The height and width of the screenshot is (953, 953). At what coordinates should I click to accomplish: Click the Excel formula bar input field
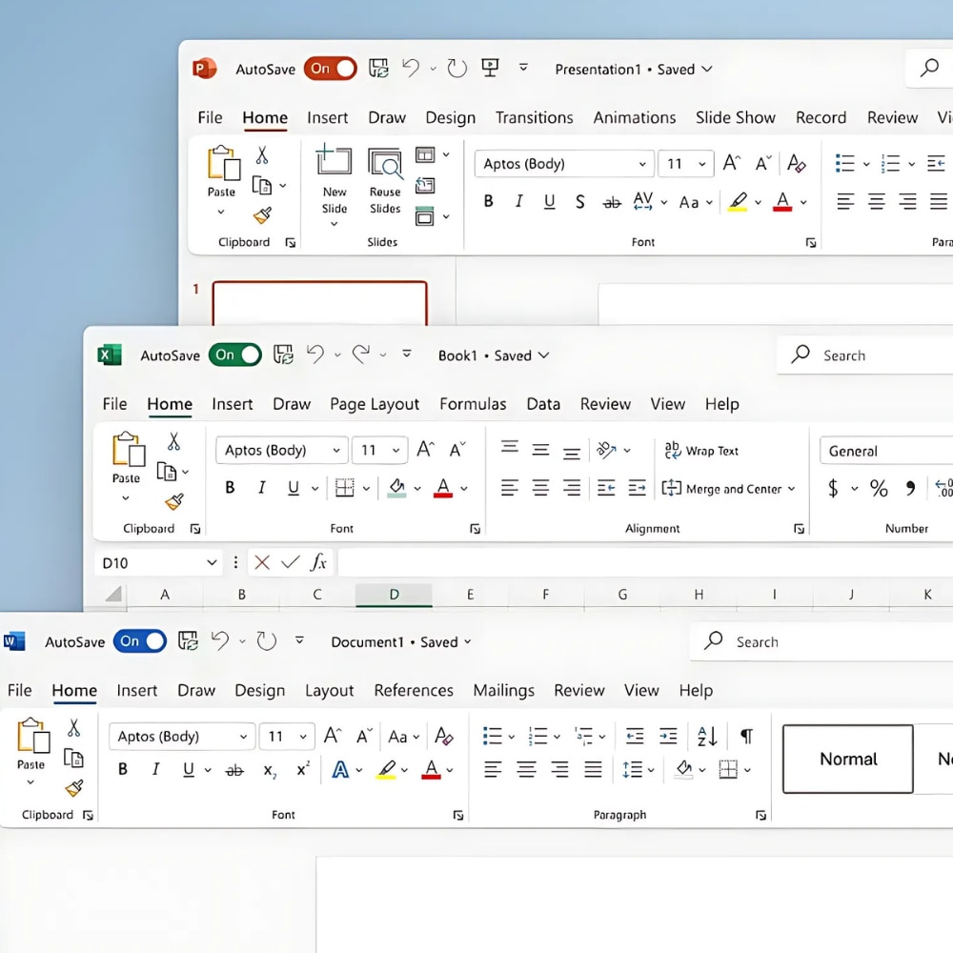(x=645, y=562)
